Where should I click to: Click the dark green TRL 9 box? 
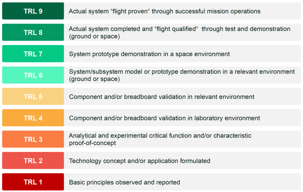point(33,11)
